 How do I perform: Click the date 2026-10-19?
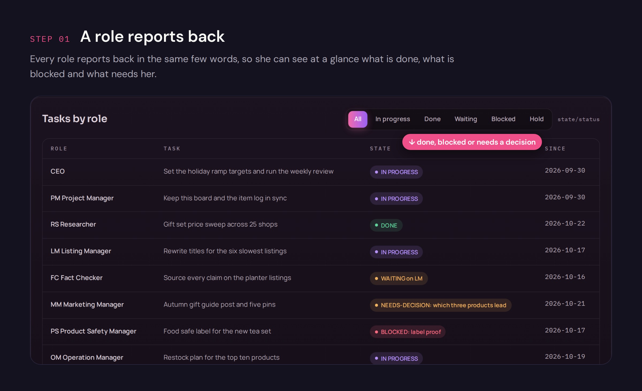(565, 357)
